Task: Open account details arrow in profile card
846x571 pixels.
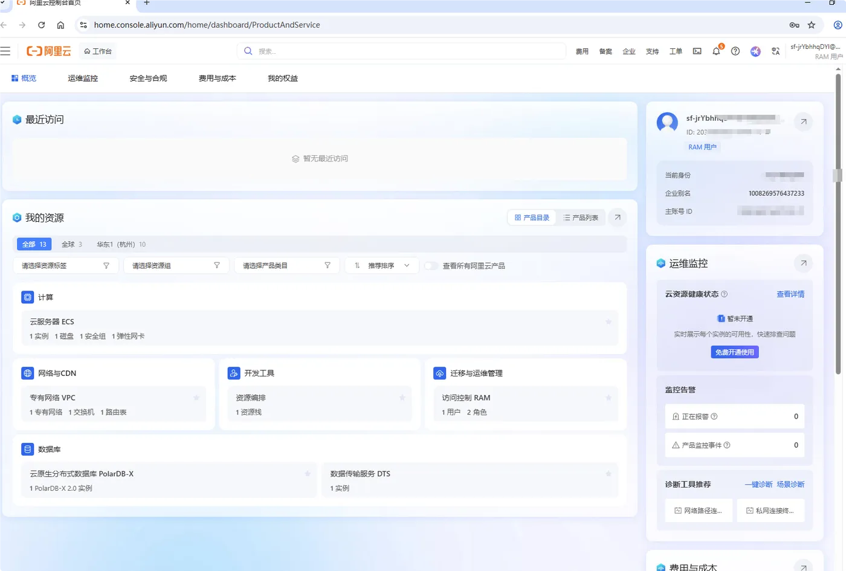Action: click(804, 121)
